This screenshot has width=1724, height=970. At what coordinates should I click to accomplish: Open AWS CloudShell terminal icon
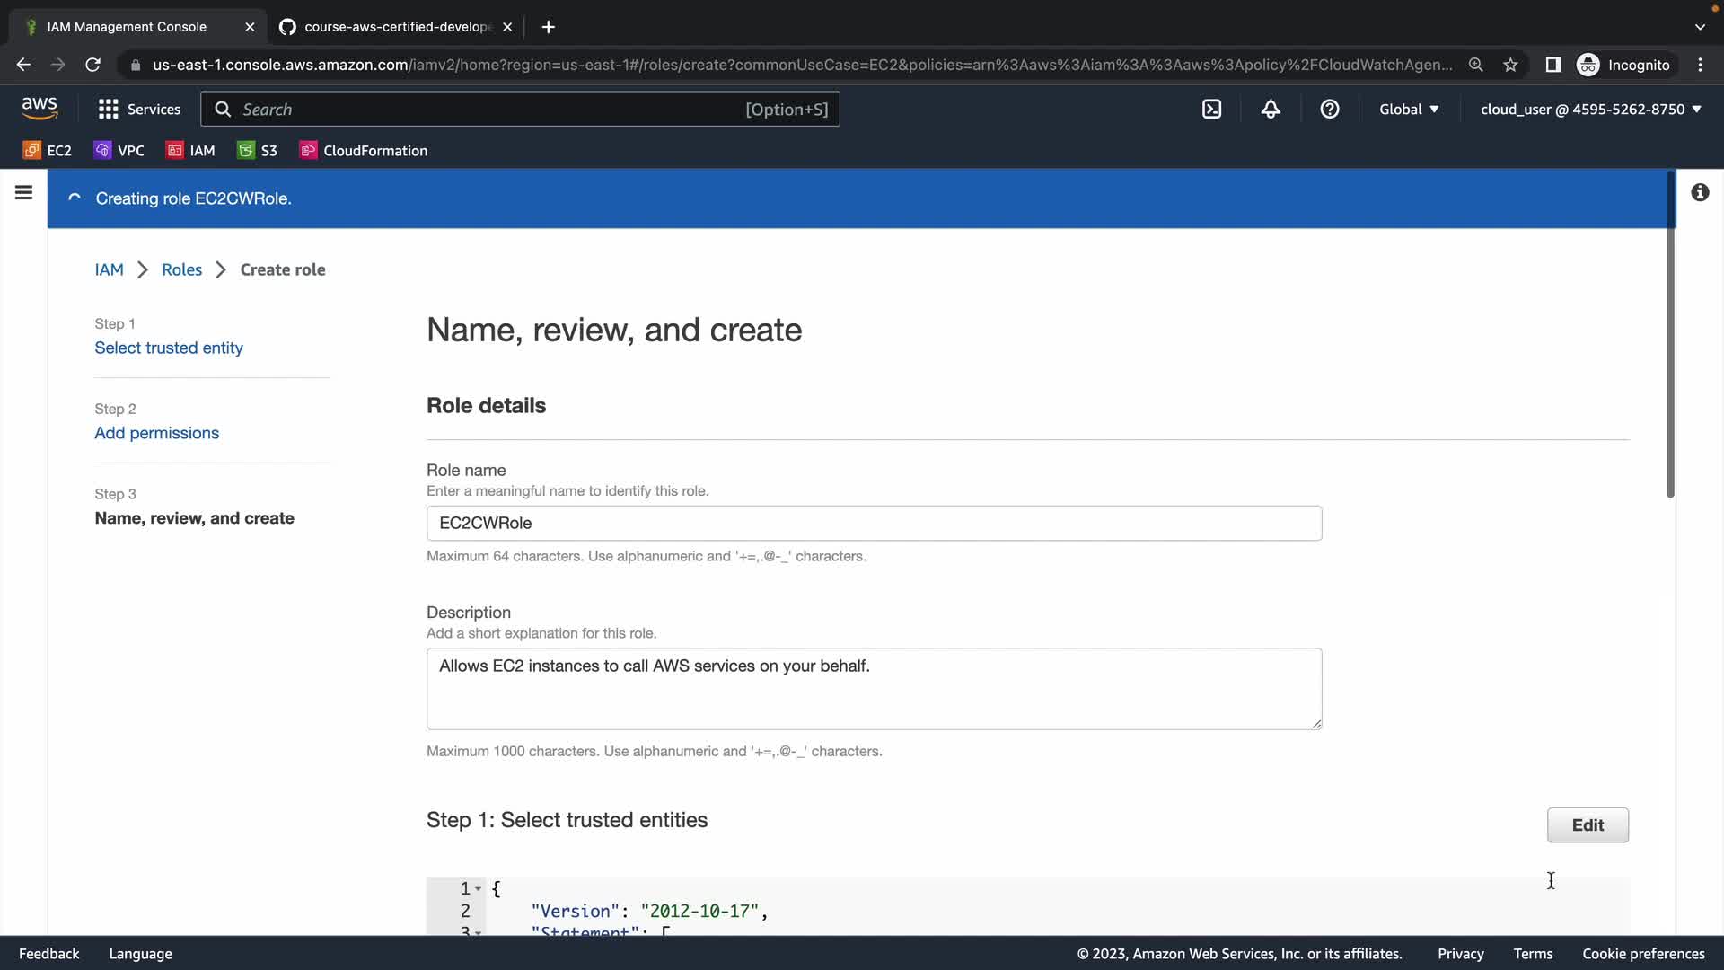(1211, 109)
